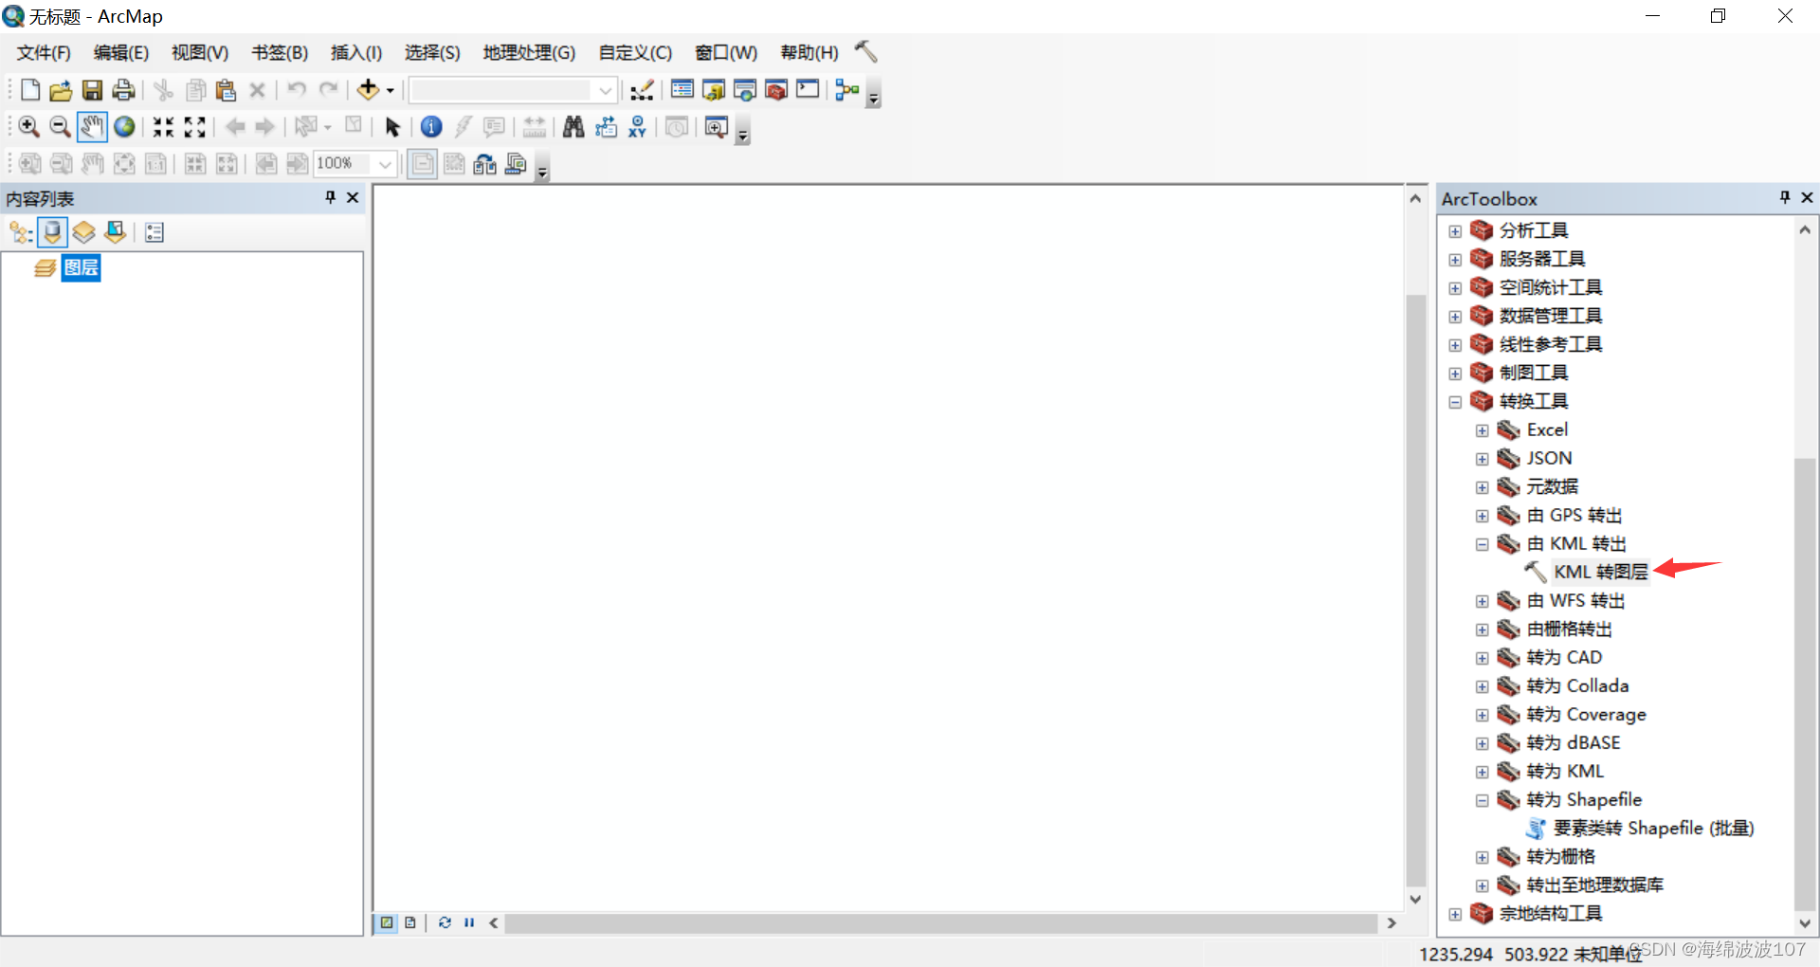Open the ArcToolbox window icon
The image size is (1820, 967).
coord(776,90)
